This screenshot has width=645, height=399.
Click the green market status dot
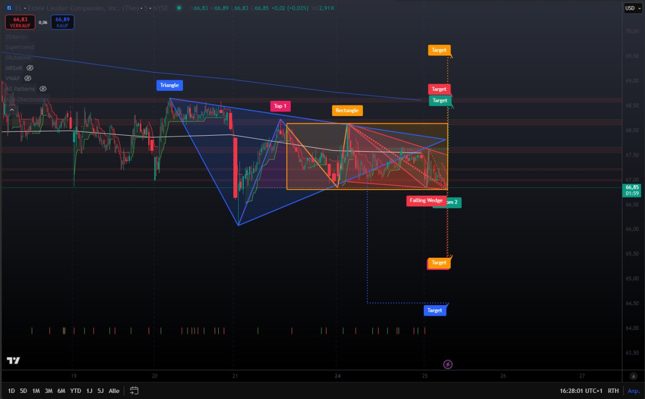pyautogui.click(x=178, y=8)
